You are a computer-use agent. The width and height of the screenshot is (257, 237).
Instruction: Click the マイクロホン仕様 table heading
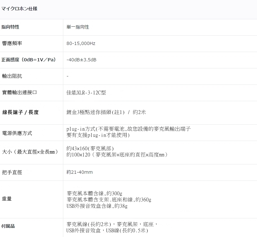click(x=20, y=9)
